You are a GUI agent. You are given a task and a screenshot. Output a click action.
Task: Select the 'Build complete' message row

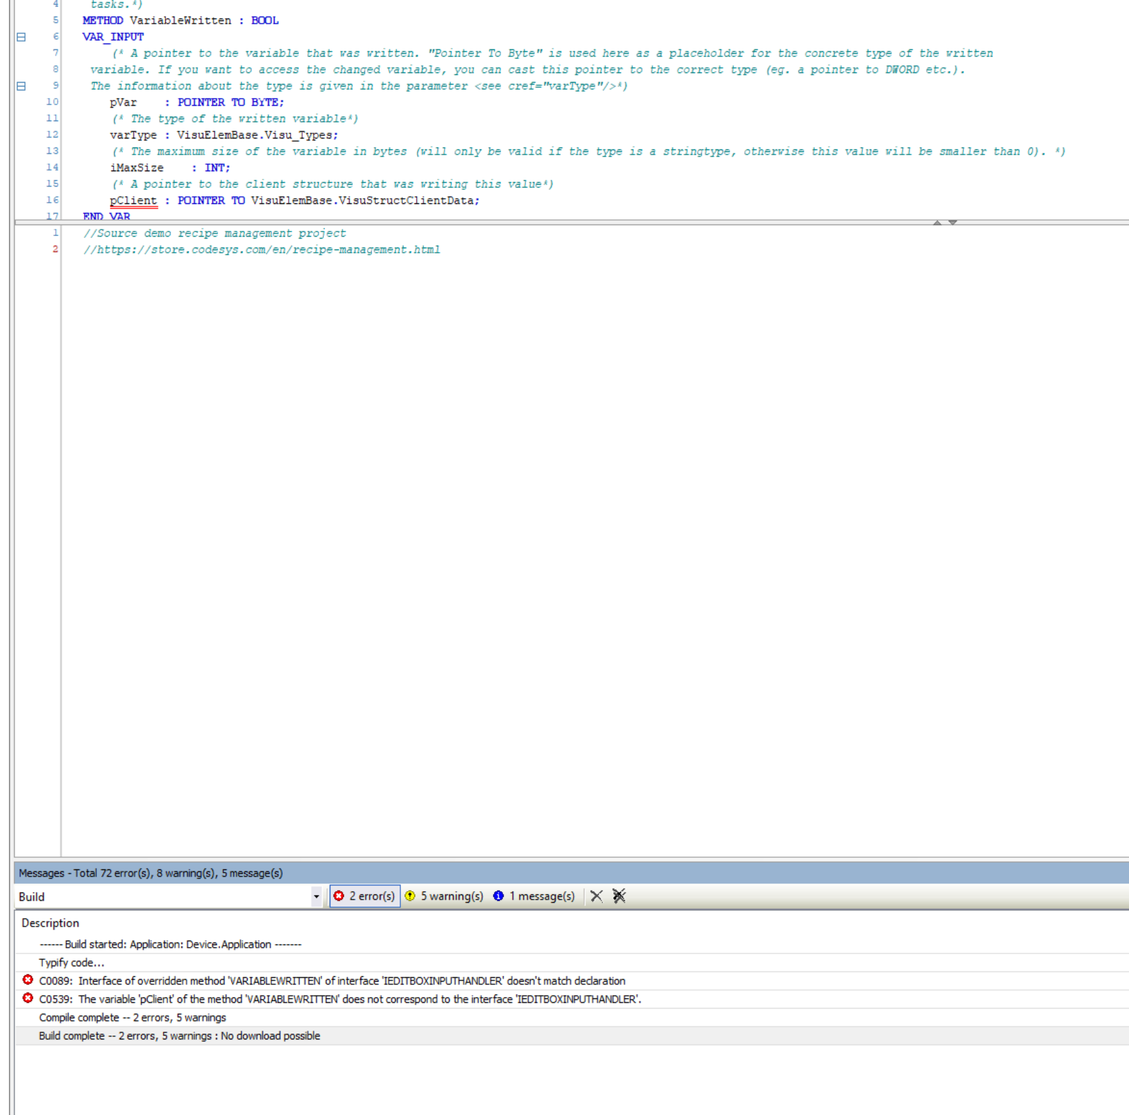180,1036
